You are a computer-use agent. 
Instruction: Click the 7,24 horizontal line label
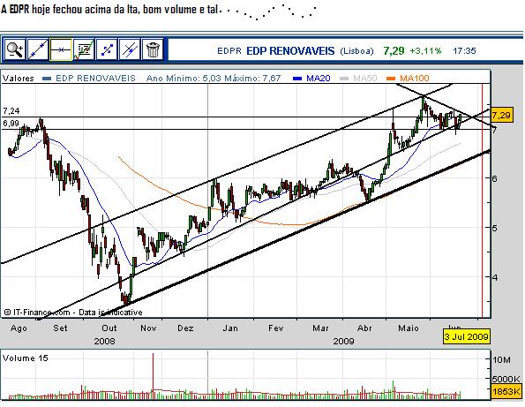[x=11, y=111]
